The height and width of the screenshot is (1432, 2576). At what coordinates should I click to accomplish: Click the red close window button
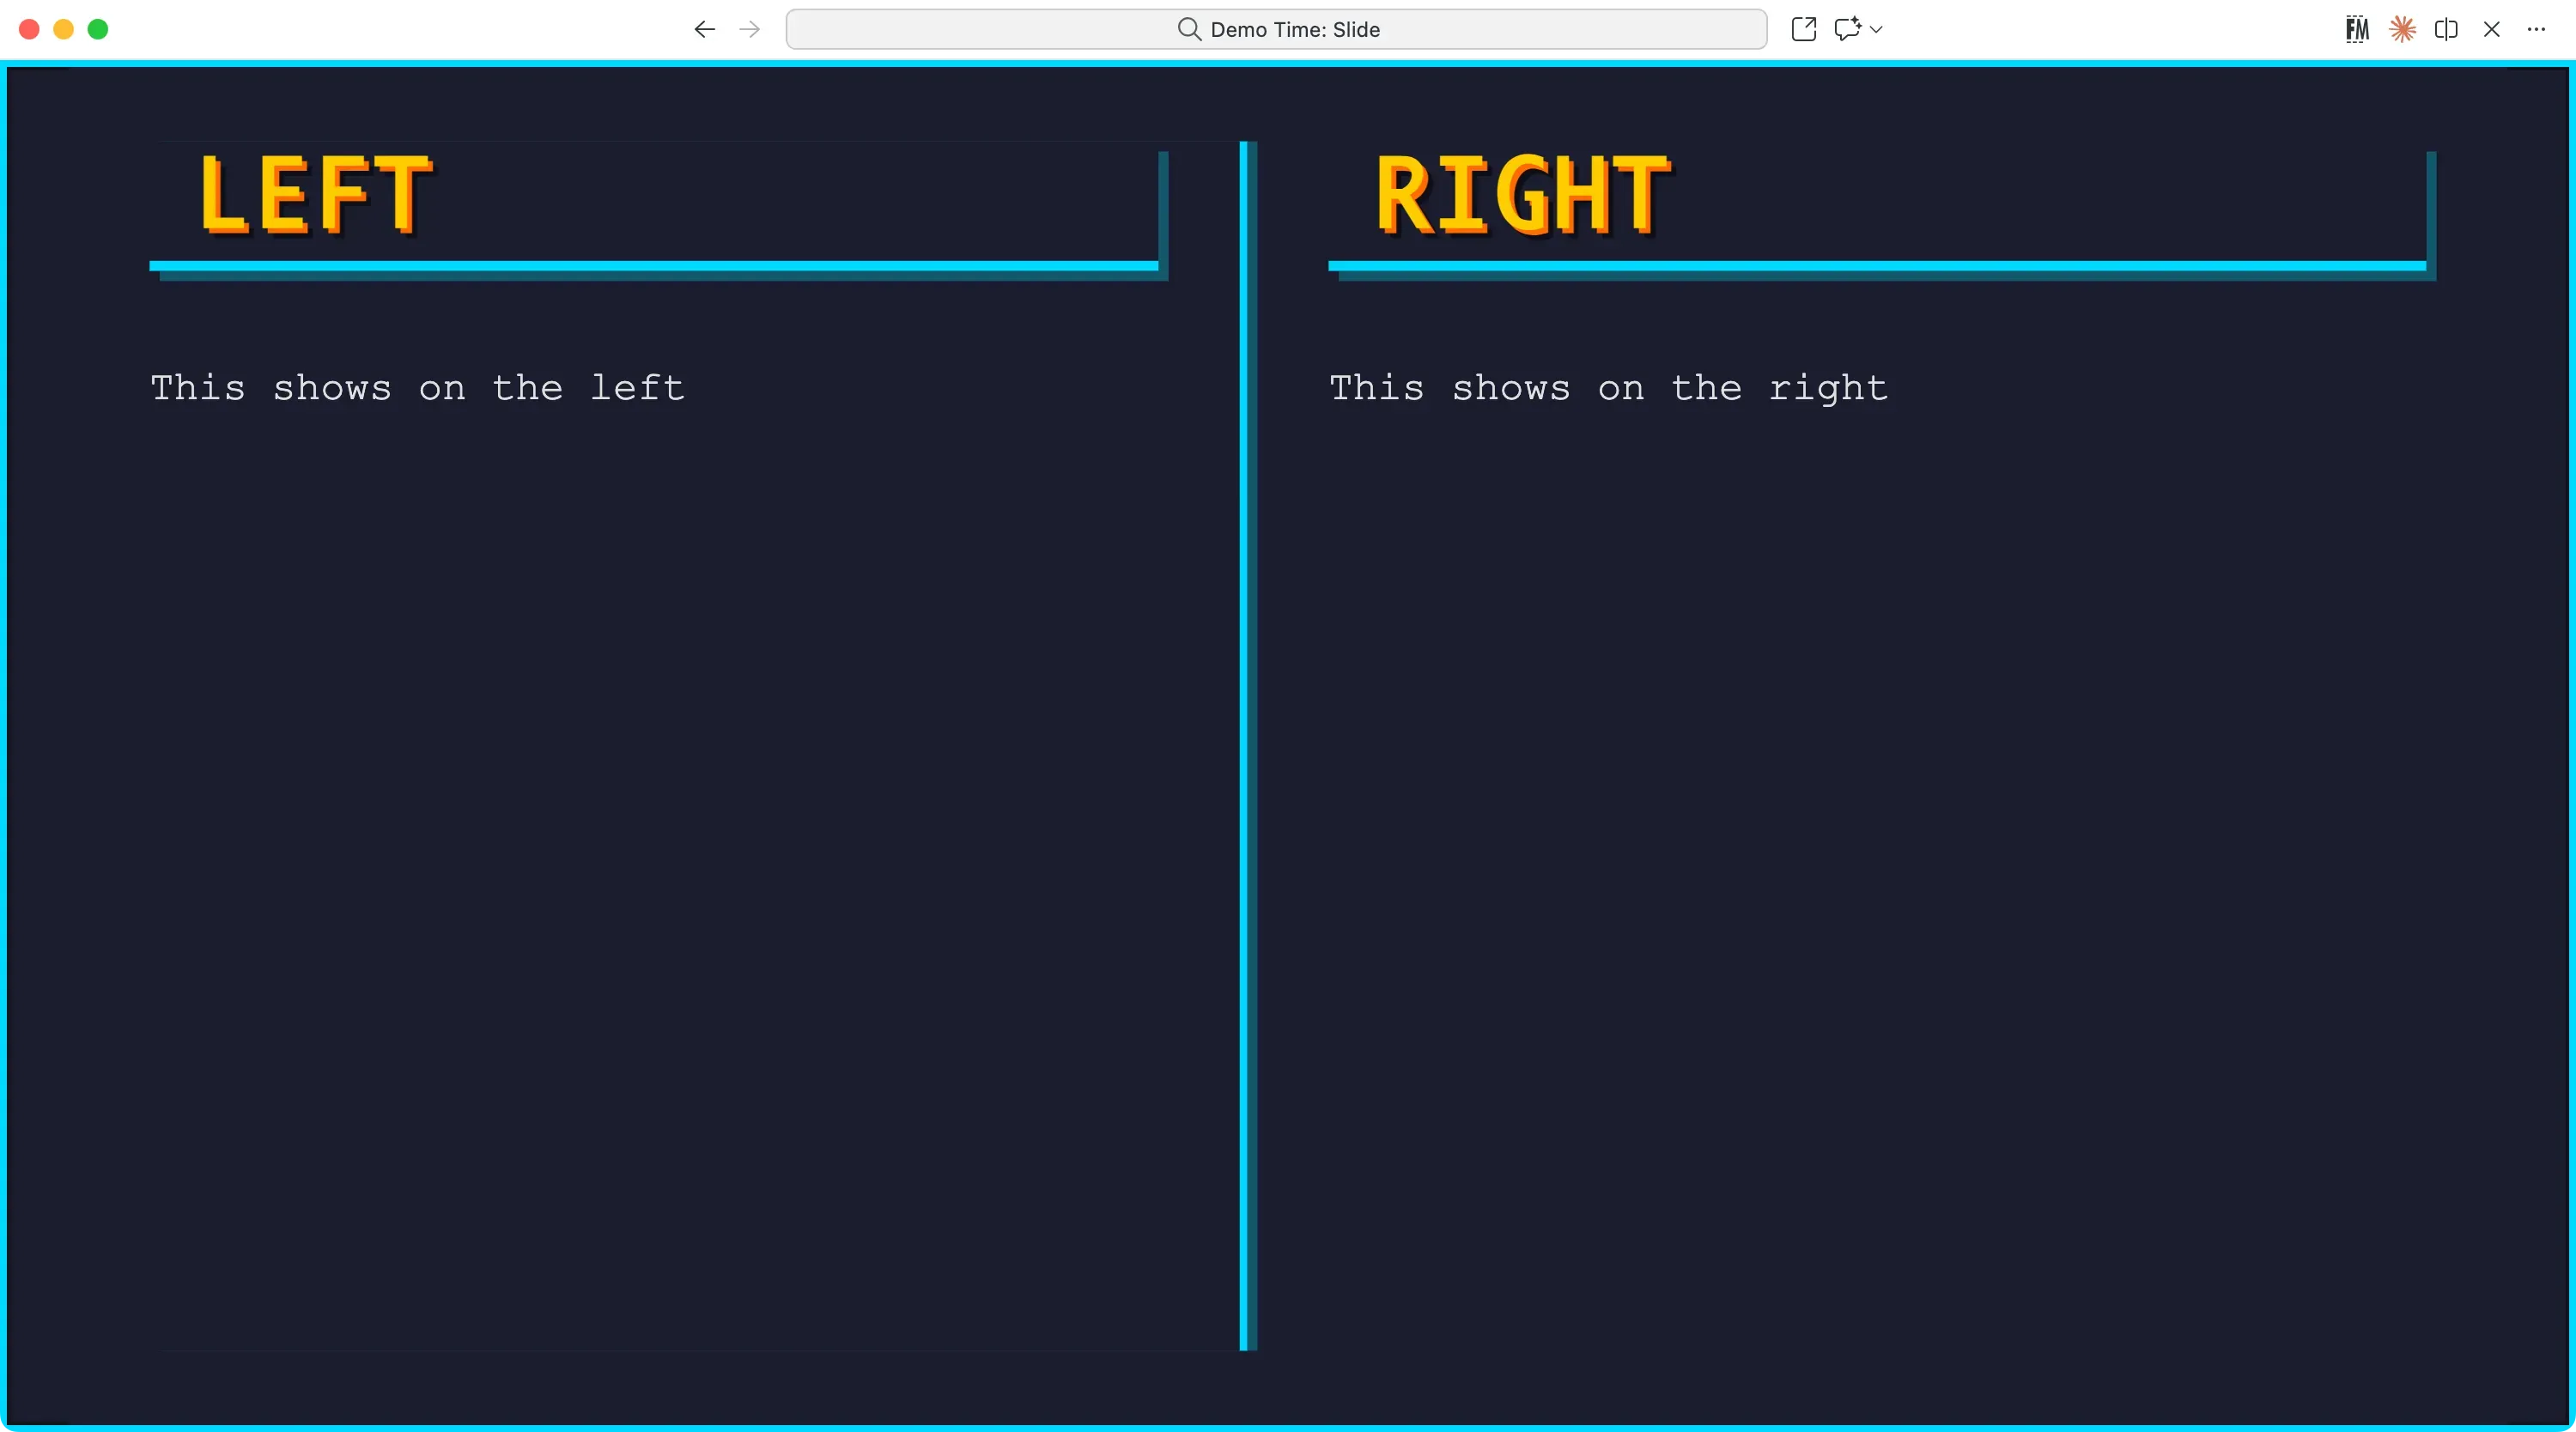pos(29,30)
